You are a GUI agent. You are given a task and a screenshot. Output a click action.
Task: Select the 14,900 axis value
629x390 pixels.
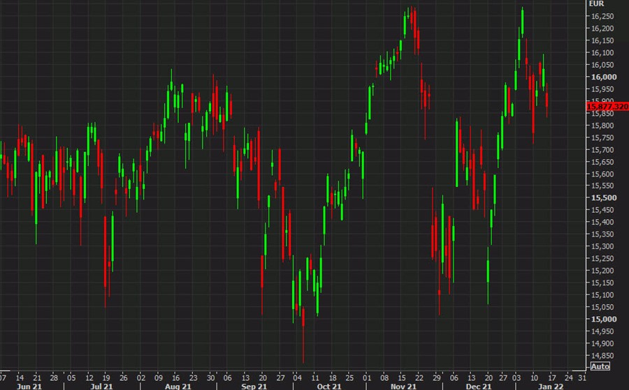pos(602,343)
